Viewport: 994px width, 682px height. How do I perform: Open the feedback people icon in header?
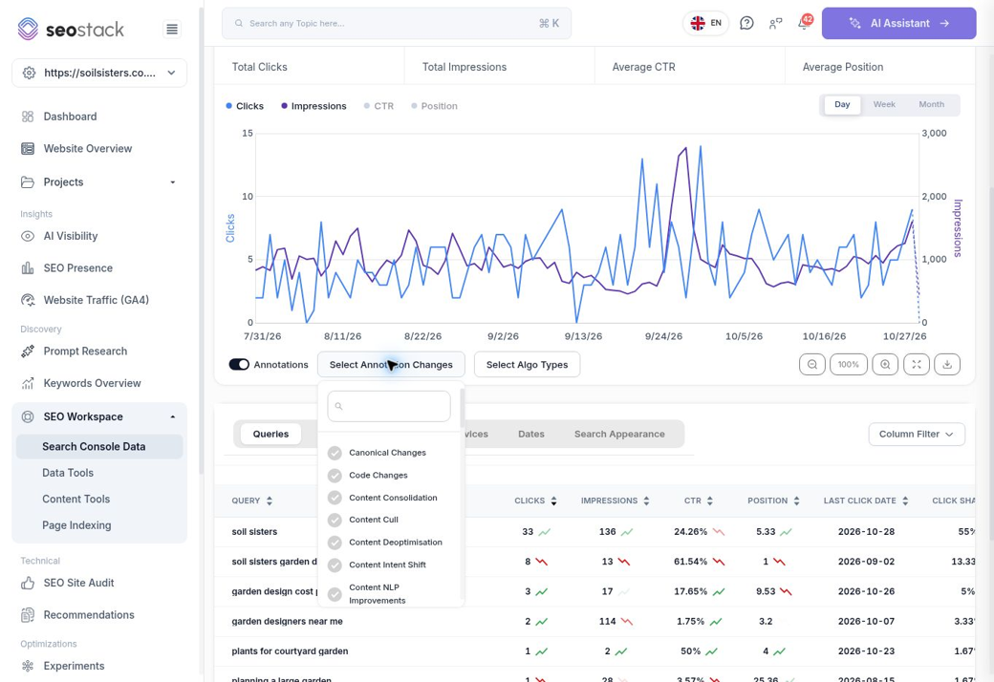tap(775, 24)
